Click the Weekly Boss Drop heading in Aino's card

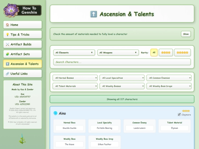(x=104, y=139)
